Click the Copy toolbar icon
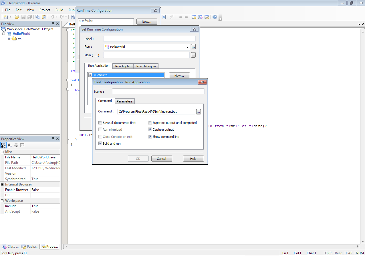Viewport: 365px width, 256px height. (x=38, y=17)
